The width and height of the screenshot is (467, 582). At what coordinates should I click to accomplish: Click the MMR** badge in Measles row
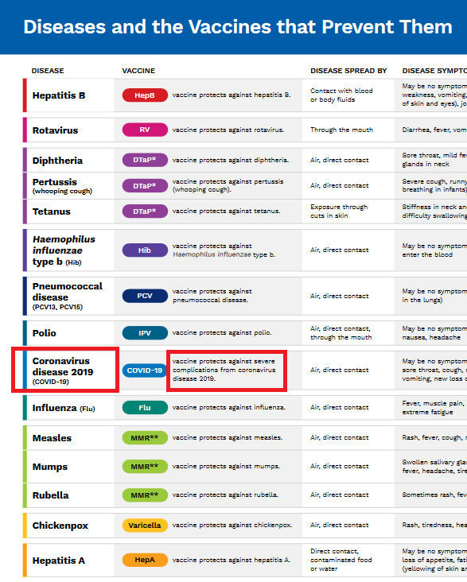pyautogui.click(x=145, y=438)
